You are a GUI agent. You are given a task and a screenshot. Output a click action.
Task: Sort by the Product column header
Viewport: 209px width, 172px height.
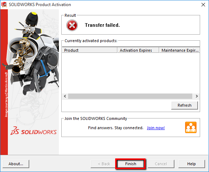pyautogui.click(x=90, y=50)
